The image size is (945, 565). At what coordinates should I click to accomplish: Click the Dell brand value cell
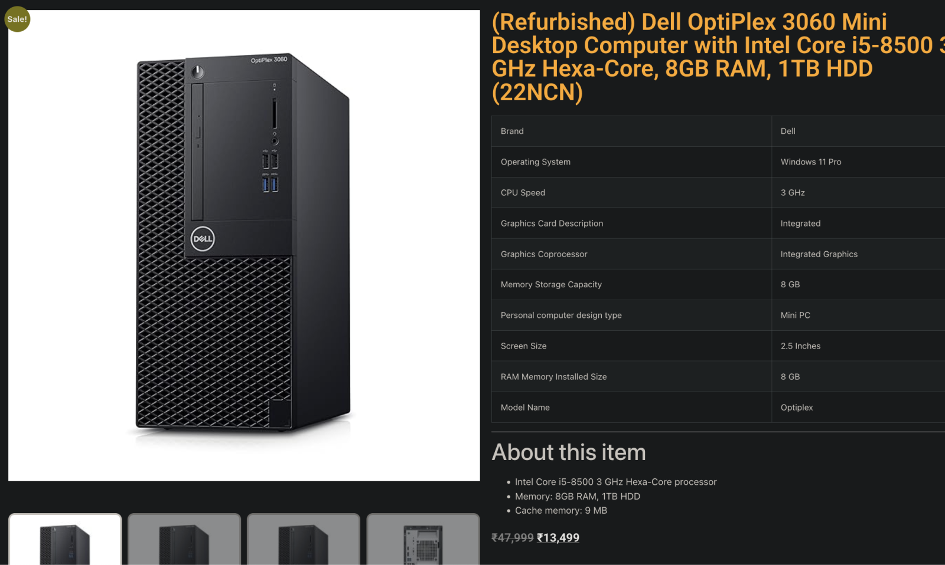(x=858, y=131)
